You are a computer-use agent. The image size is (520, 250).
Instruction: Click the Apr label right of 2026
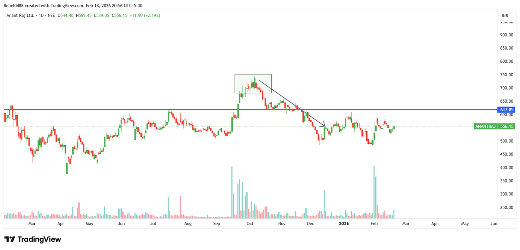click(435, 224)
